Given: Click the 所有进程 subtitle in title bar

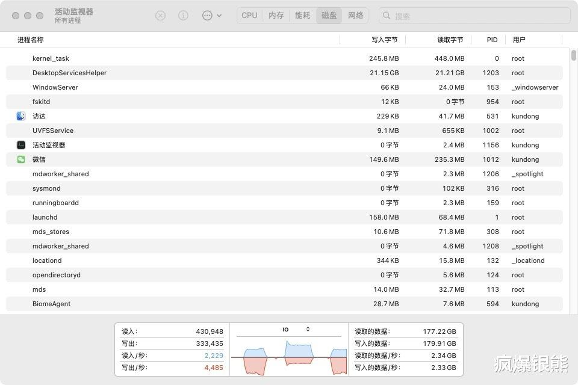Looking at the screenshot, I should [68, 20].
